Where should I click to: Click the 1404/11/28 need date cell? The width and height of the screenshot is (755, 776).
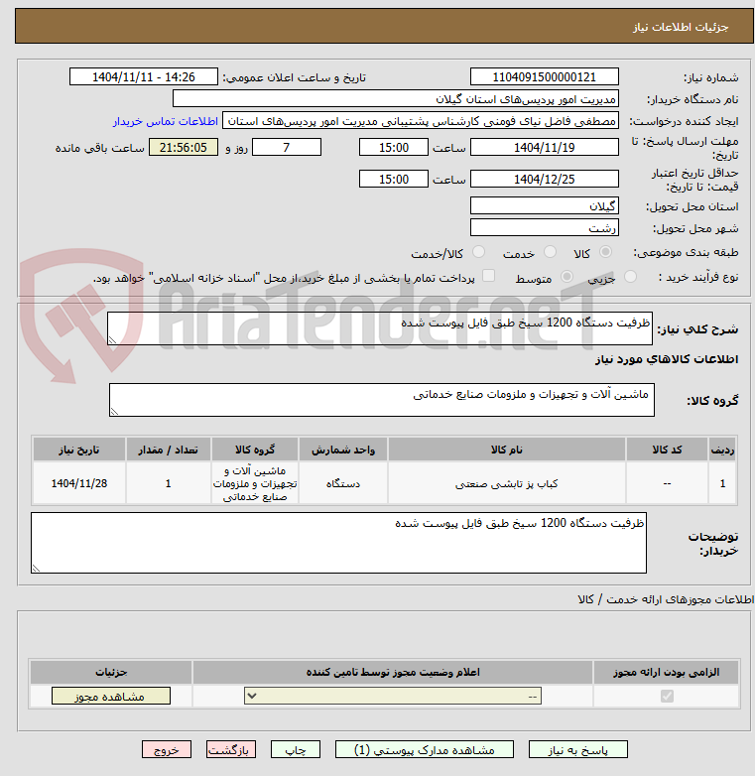(x=79, y=483)
